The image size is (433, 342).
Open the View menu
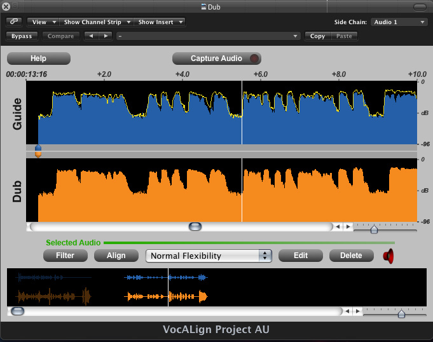(43, 22)
